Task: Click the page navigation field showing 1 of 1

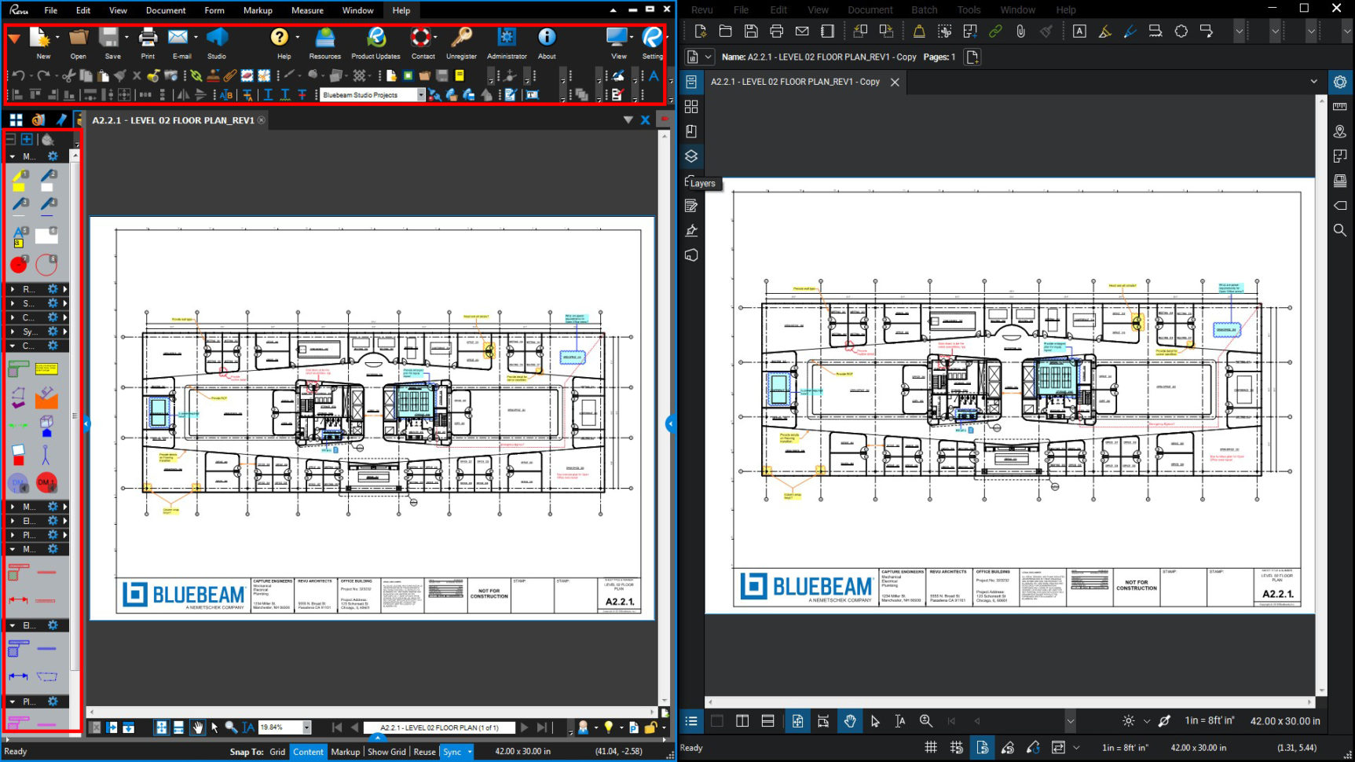Action: coord(439,728)
